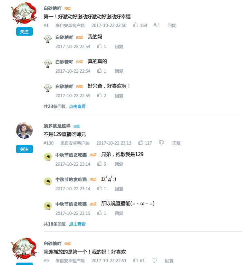Dislike comment #1 using thumbs-down icon
Screen dimensions: 242x265
point(157,25)
